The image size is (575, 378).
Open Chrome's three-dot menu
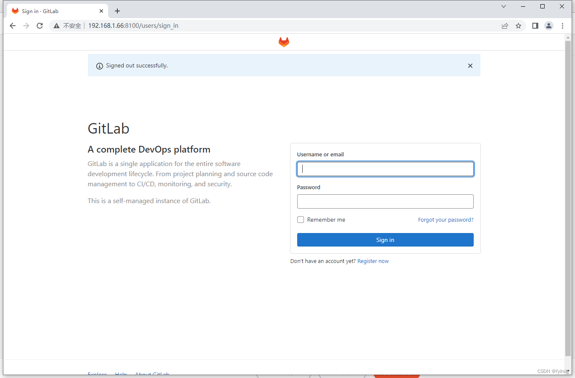tap(563, 26)
